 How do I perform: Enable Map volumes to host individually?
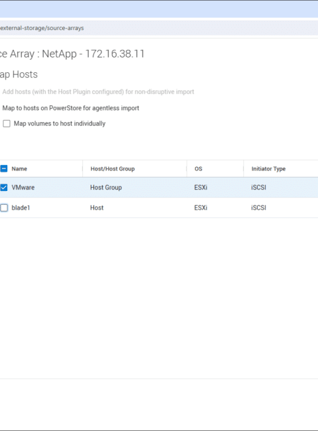pyautogui.click(x=7, y=123)
